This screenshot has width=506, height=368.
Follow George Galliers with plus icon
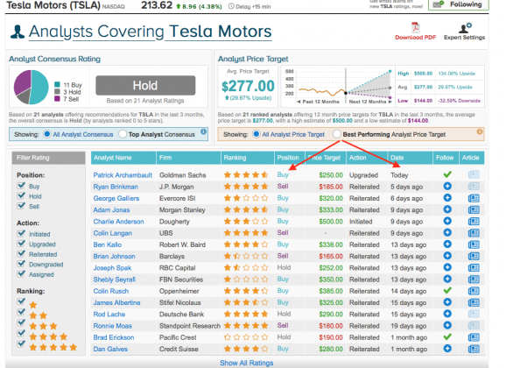pos(447,198)
